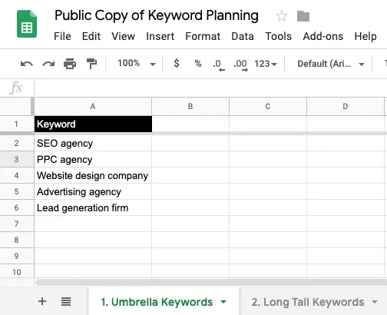Select row 10 header
This screenshot has width=387, height=315.
tap(16, 272)
